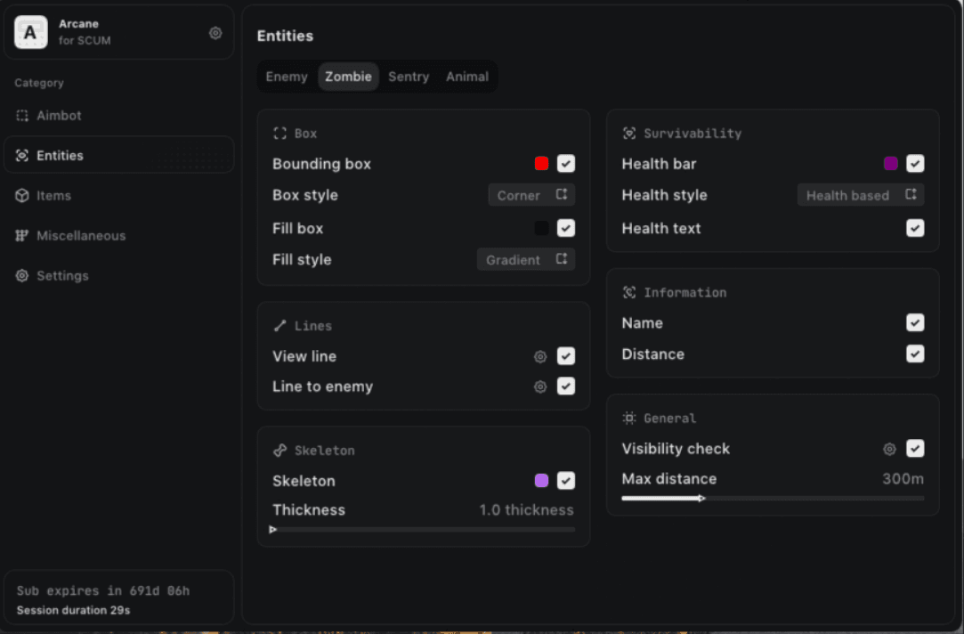Select the Miscellaneous sidebar icon
The image size is (964, 634).
coord(22,236)
